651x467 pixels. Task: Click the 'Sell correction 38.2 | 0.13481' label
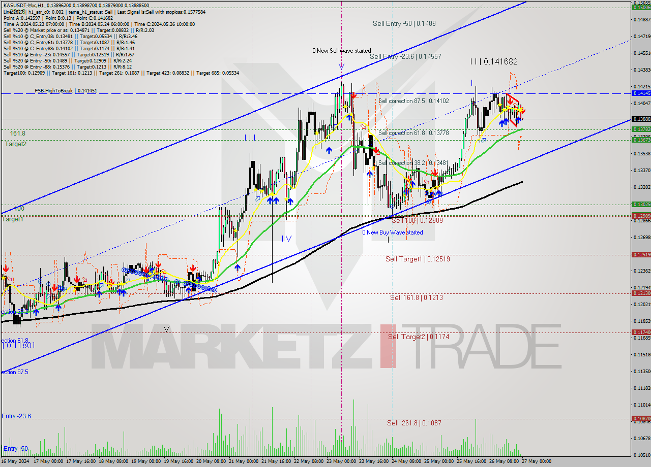(x=413, y=163)
